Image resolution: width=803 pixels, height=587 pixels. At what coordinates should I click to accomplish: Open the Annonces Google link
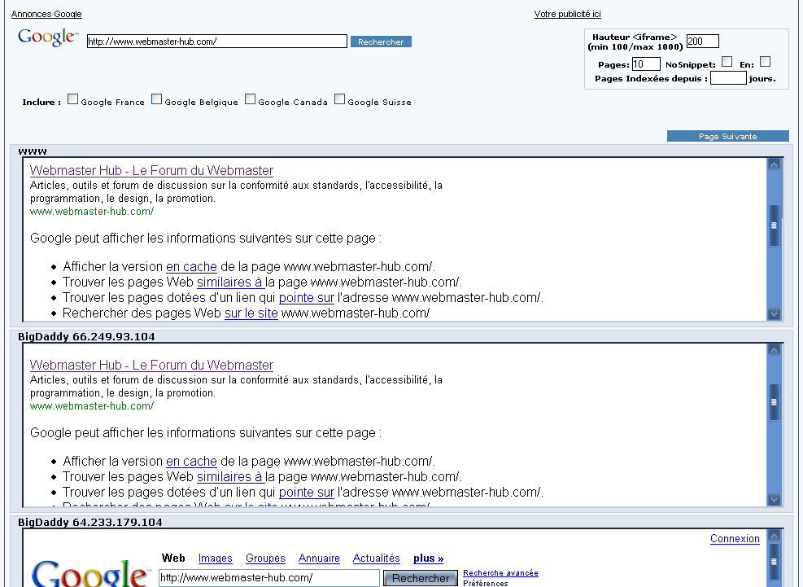[x=46, y=14]
